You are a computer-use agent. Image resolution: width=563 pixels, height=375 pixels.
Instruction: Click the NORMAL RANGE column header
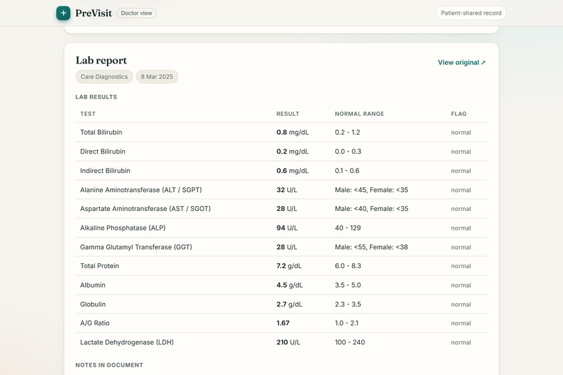coord(360,114)
